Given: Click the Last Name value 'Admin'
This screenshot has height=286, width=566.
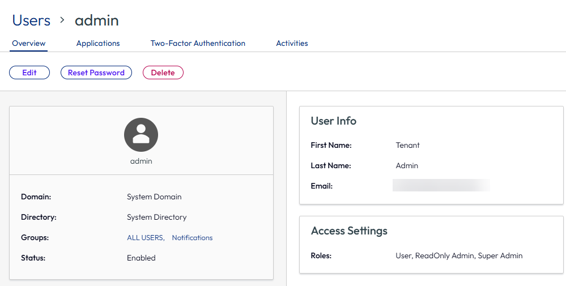Looking at the screenshot, I should pos(407,165).
